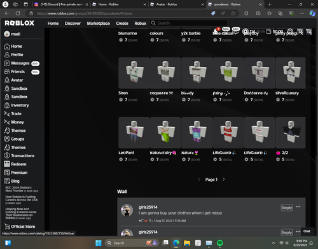Open the Discover menu in the Roblox navbar
This screenshot has width=318, height=249.
coord(73,24)
